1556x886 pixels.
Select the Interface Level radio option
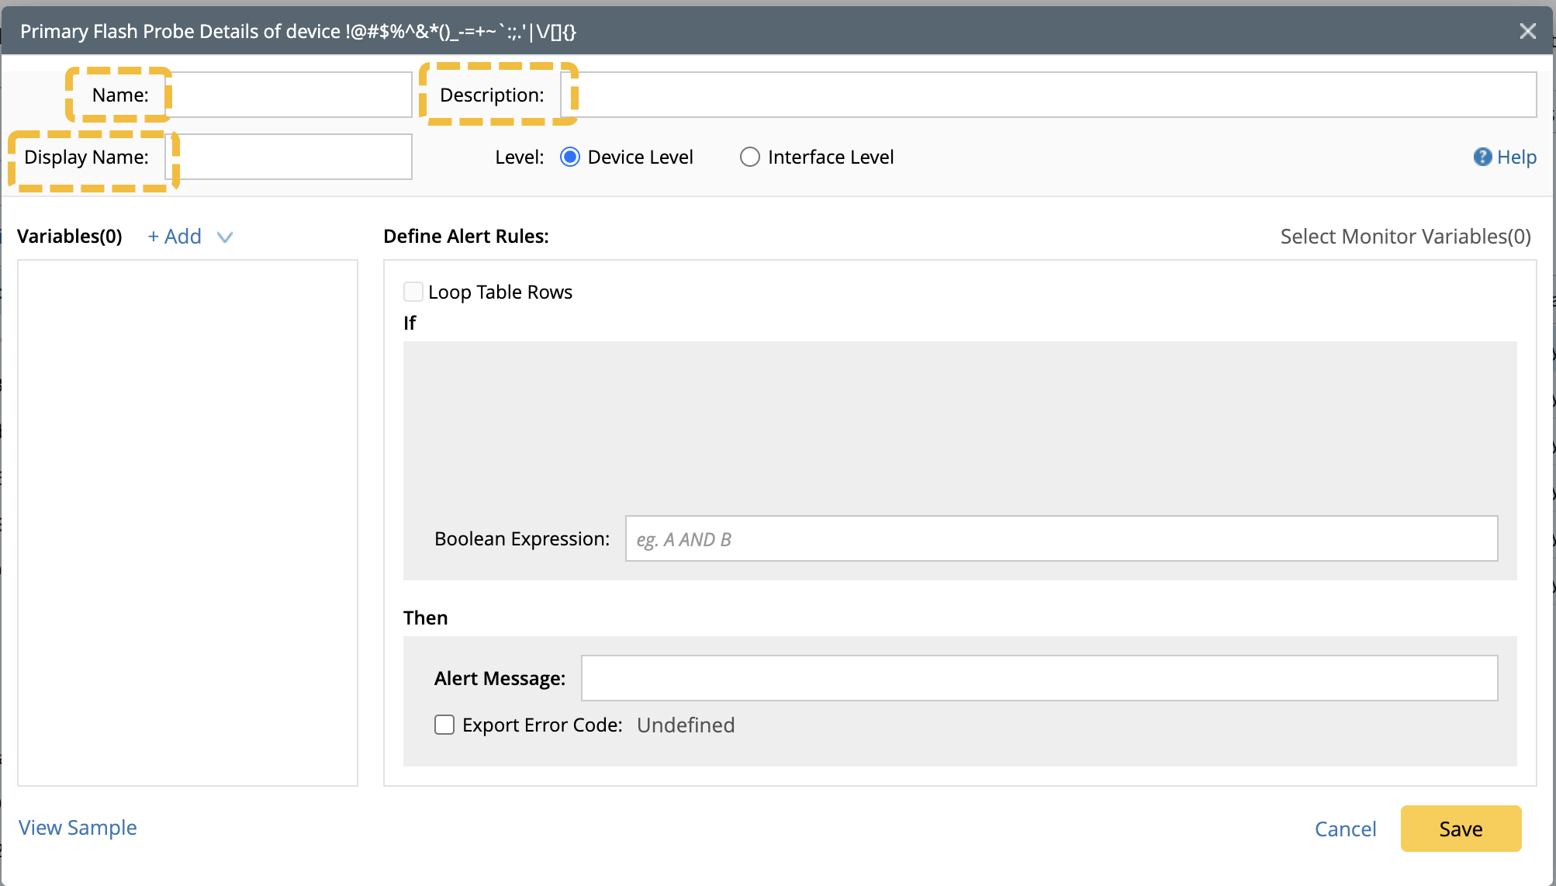coord(749,157)
